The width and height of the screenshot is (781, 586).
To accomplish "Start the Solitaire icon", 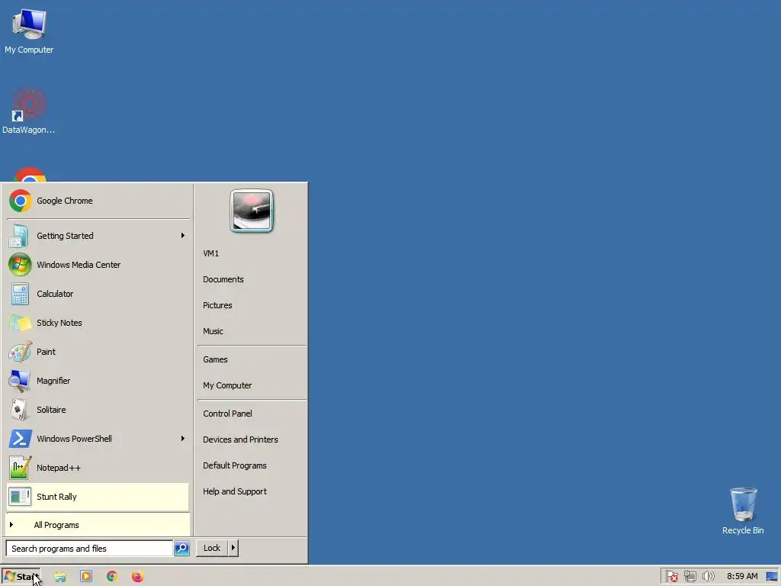I will [x=19, y=410].
